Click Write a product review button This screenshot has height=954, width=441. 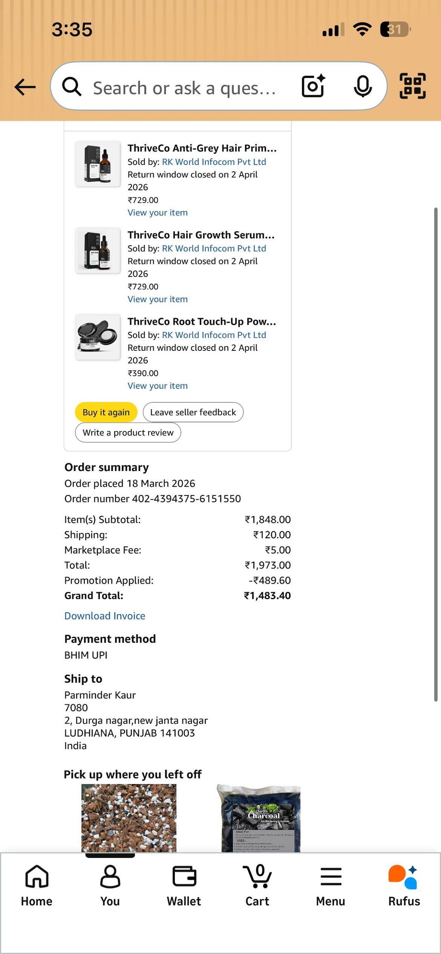pyautogui.click(x=128, y=432)
